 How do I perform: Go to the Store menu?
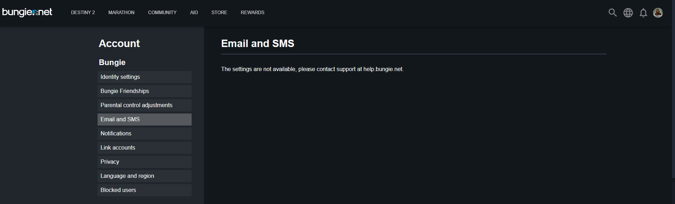coord(219,12)
